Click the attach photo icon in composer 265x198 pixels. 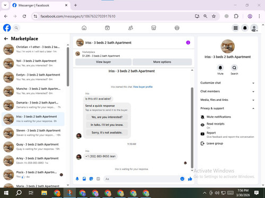84,179
